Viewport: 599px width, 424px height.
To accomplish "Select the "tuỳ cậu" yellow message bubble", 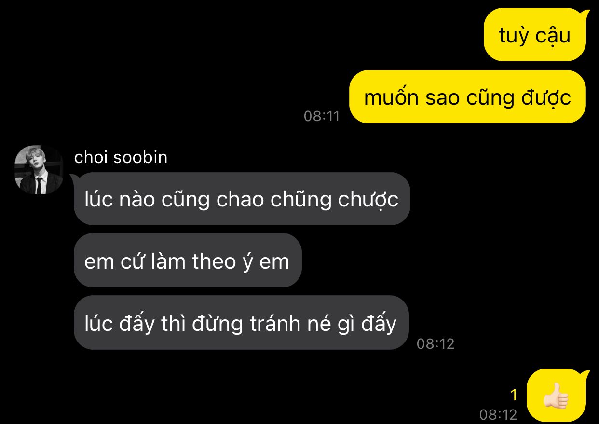I will pyautogui.click(x=535, y=35).
